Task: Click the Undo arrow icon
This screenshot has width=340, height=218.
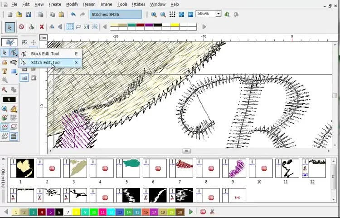Action: pos(73,15)
